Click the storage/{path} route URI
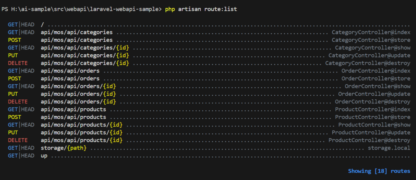 64,148
